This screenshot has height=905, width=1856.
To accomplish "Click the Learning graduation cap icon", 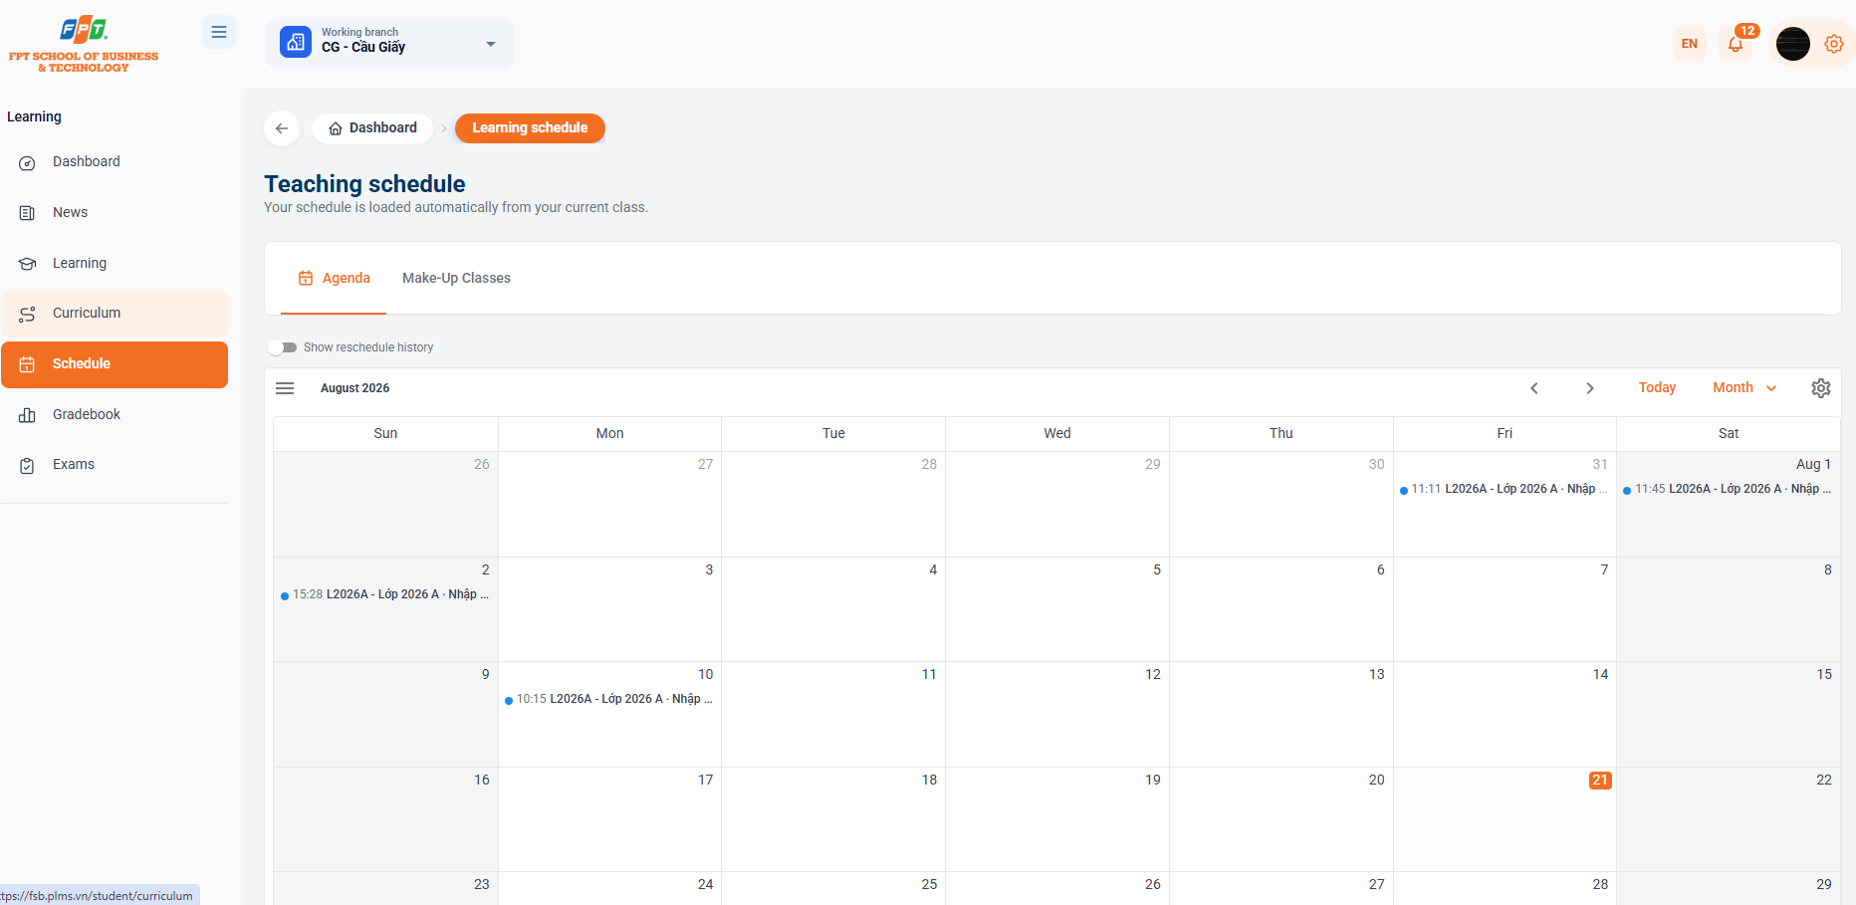I will [27, 264].
